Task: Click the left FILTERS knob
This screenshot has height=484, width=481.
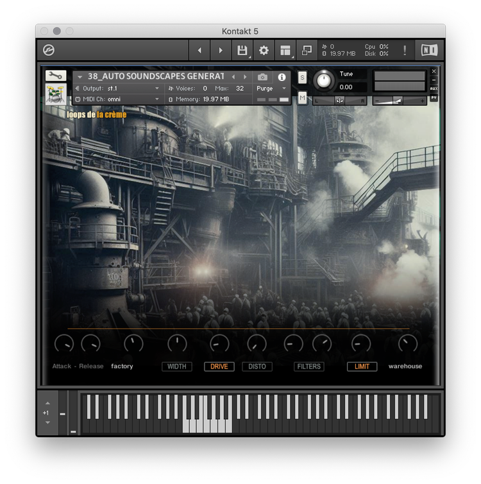Action: click(293, 344)
